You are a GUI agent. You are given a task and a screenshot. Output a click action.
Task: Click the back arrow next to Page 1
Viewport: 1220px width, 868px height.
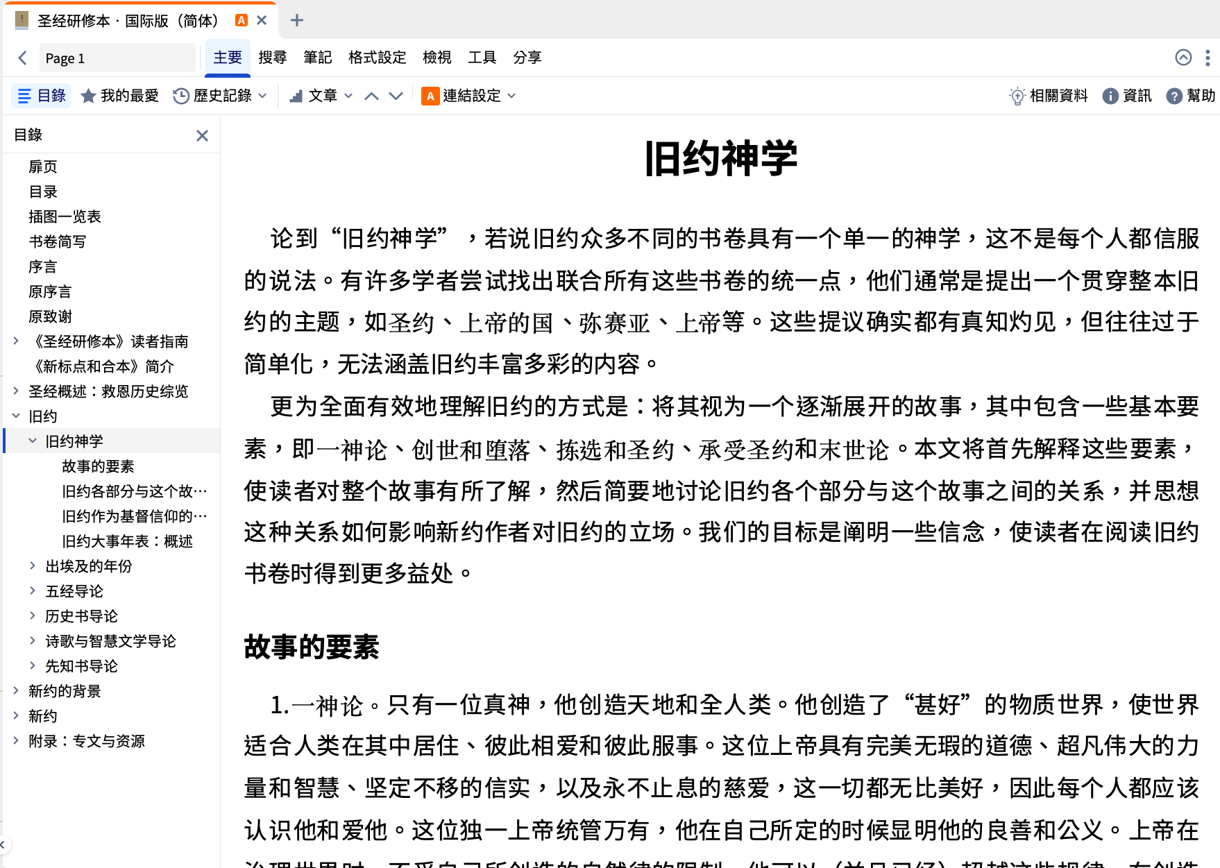tap(22, 58)
